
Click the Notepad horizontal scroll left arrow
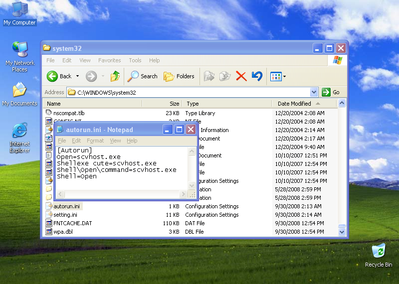click(x=60, y=194)
